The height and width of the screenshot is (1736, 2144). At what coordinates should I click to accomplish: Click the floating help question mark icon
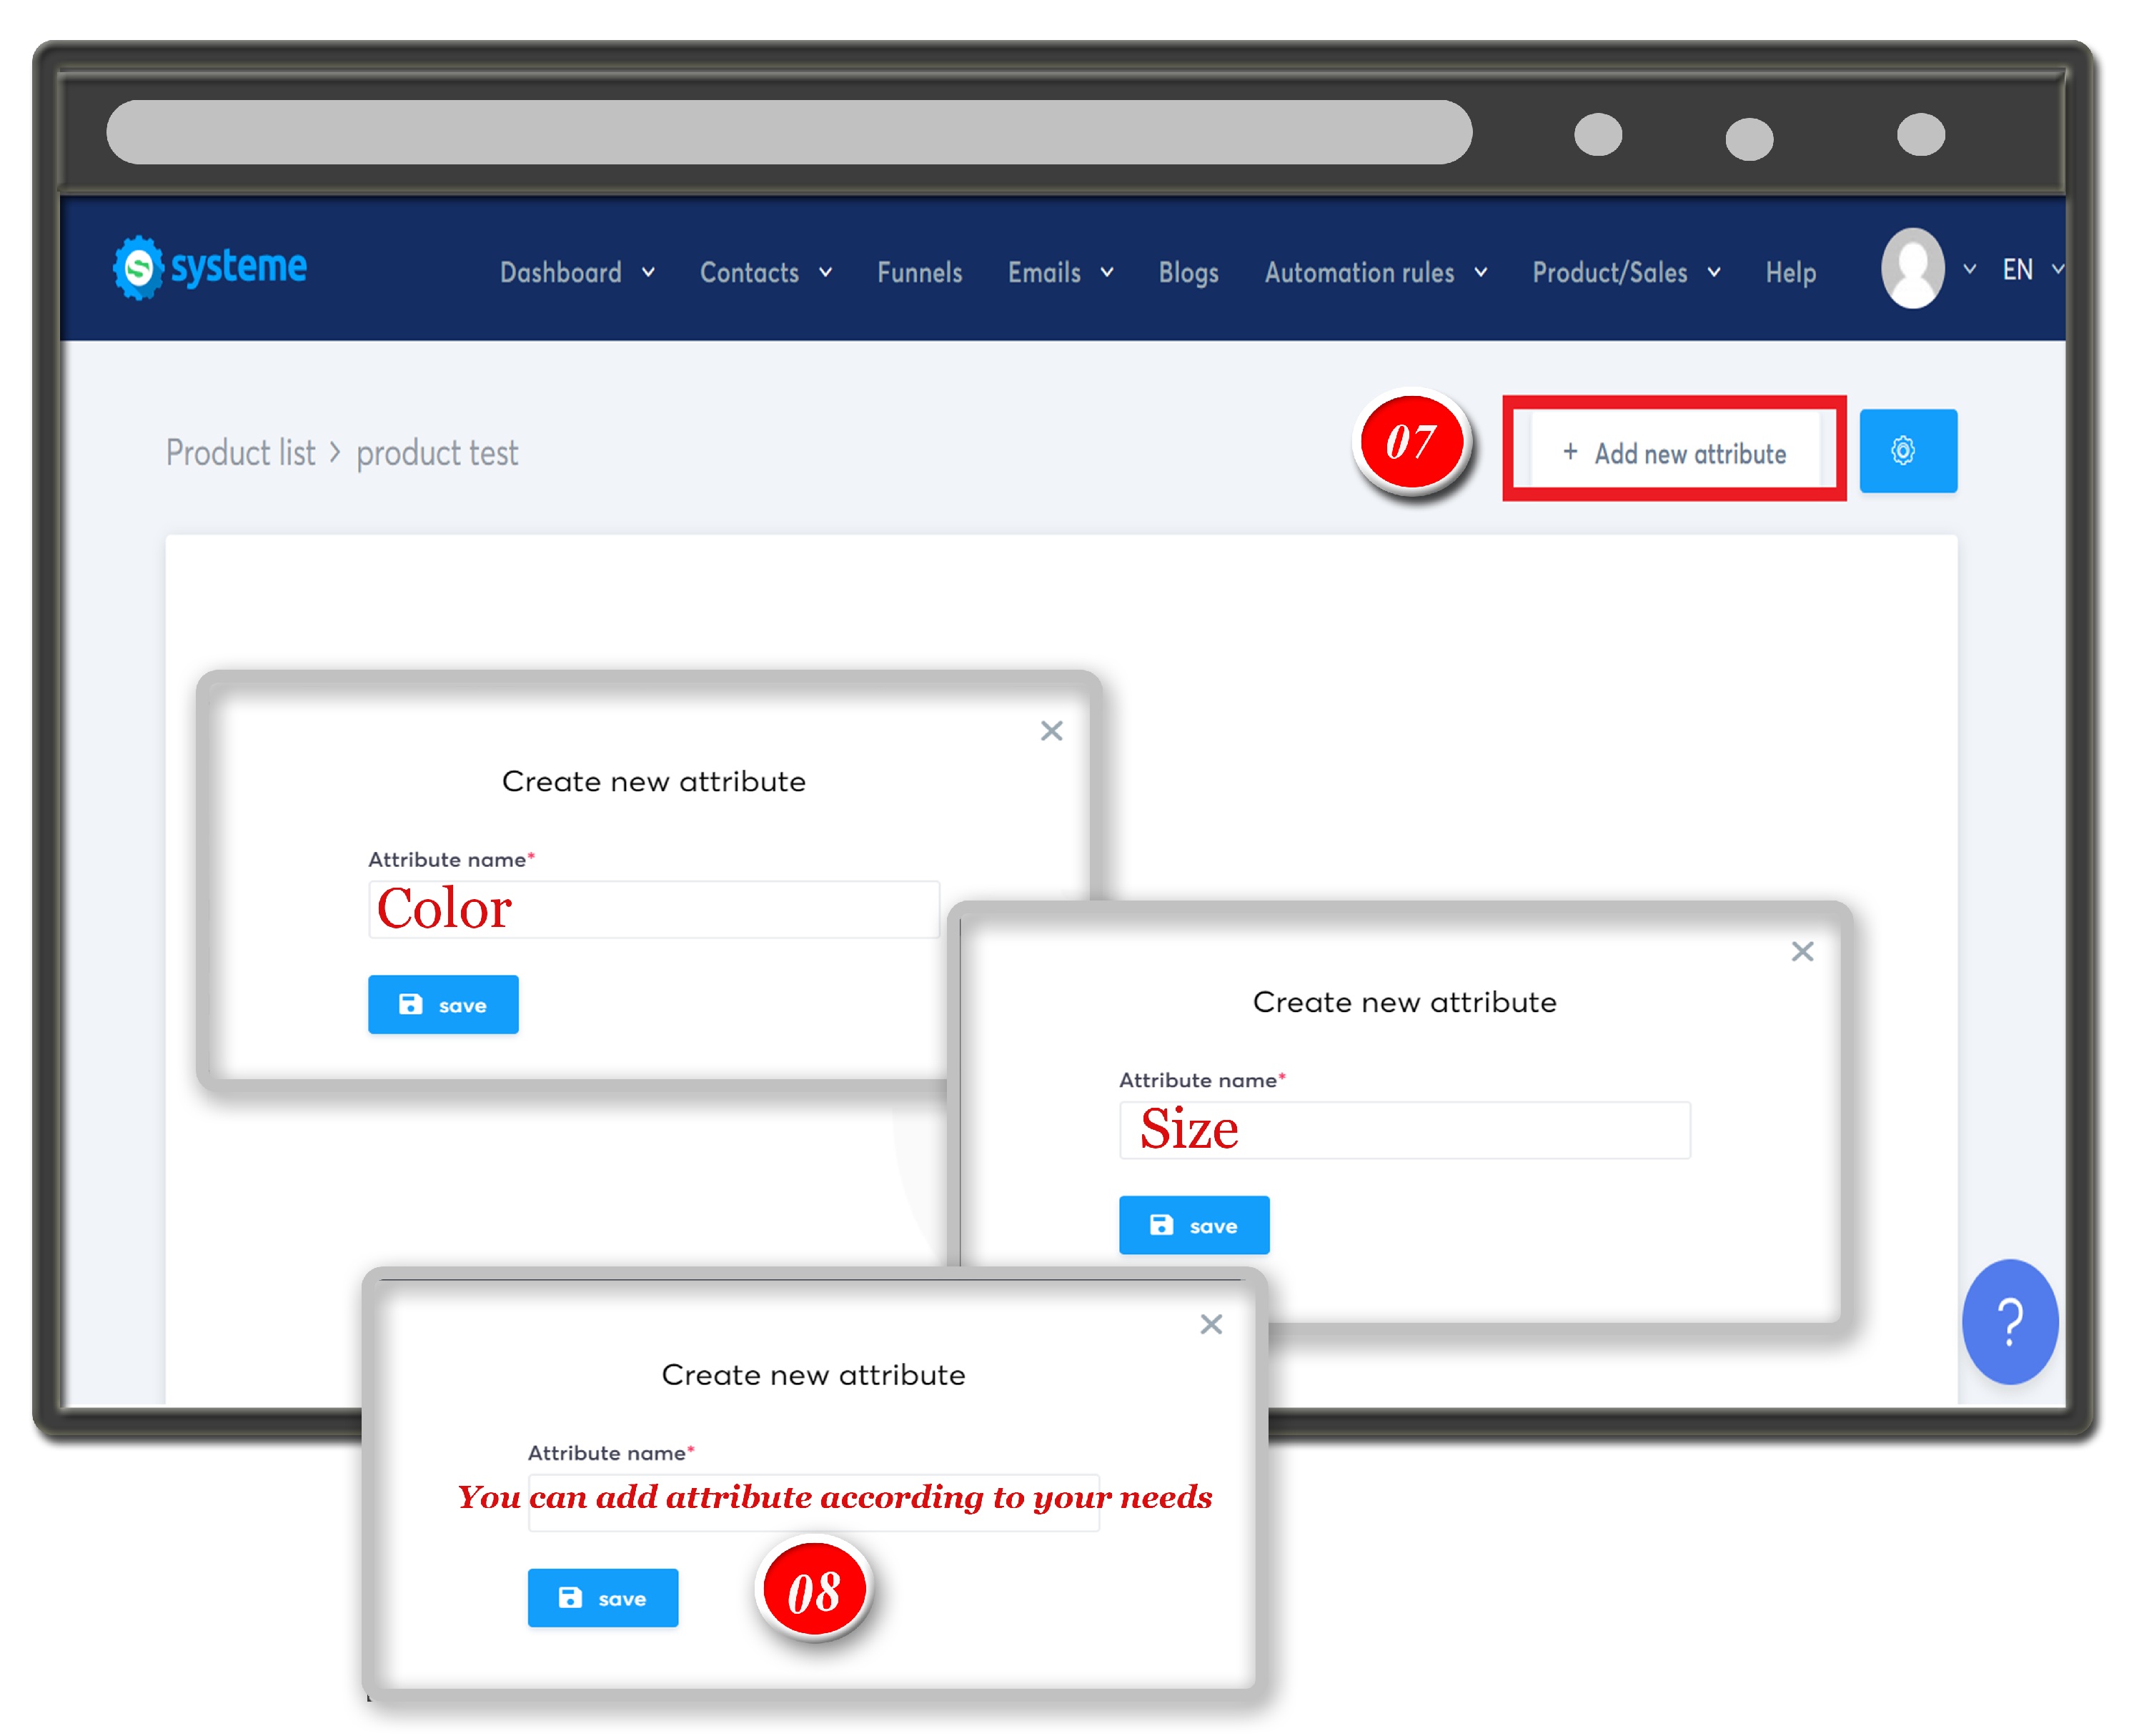[x=2009, y=1323]
